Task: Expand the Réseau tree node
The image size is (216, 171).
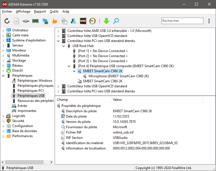Action: [3, 65]
